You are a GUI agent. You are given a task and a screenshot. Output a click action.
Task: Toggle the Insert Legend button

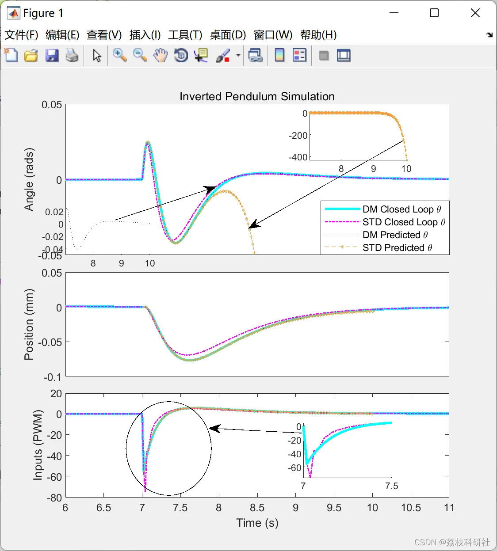click(x=300, y=56)
